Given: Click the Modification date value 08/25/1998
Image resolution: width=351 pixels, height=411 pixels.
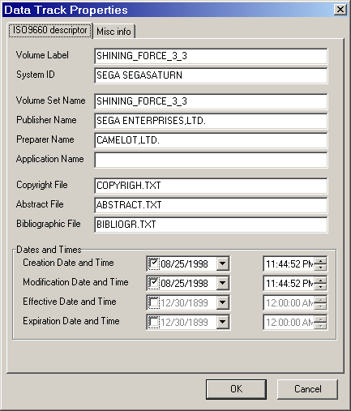Looking at the screenshot, I should pyautogui.click(x=184, y=284).
